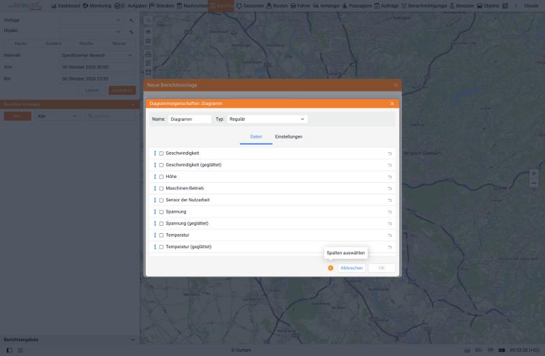Open the Intervall dropdown

point(97,55)
